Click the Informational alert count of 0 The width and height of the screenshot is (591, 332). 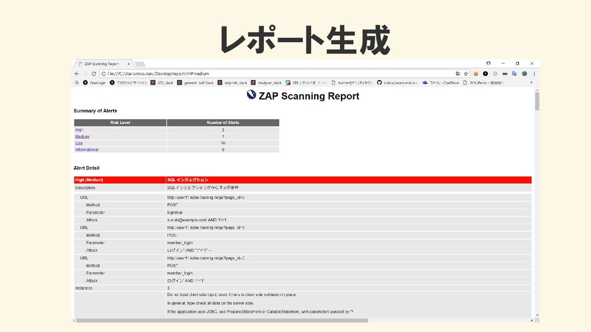click(223, 150)
